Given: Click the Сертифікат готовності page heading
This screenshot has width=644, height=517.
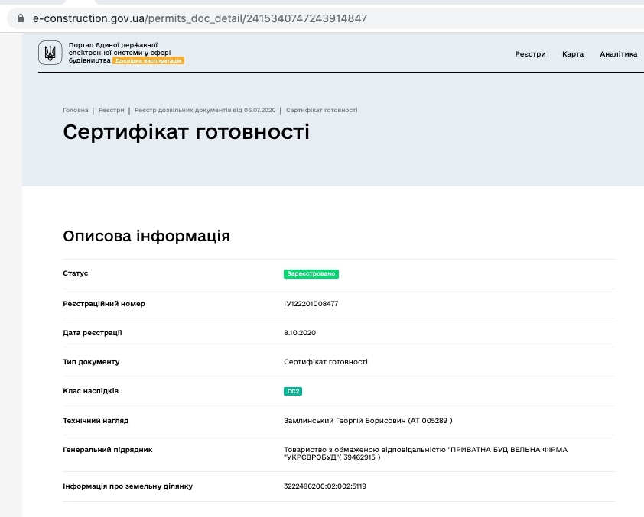Looking at the screenshot, I should (186, 132).
